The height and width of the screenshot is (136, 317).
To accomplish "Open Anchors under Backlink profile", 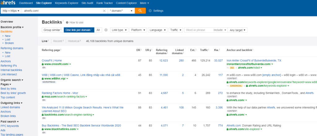I will click(x=6, y=61).
